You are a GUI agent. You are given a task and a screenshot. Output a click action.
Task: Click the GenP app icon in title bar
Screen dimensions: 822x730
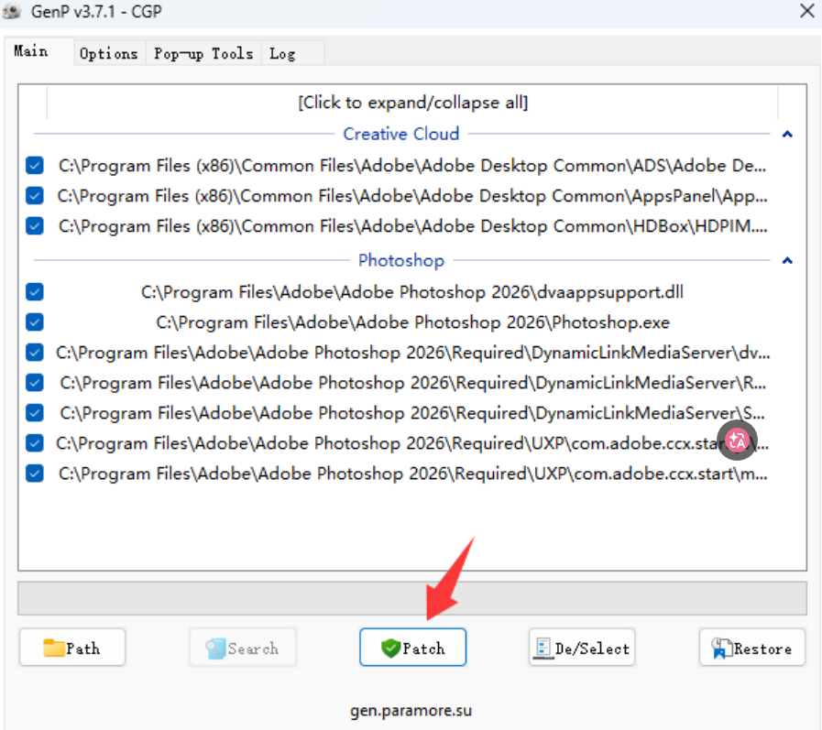tap(12, 12)
